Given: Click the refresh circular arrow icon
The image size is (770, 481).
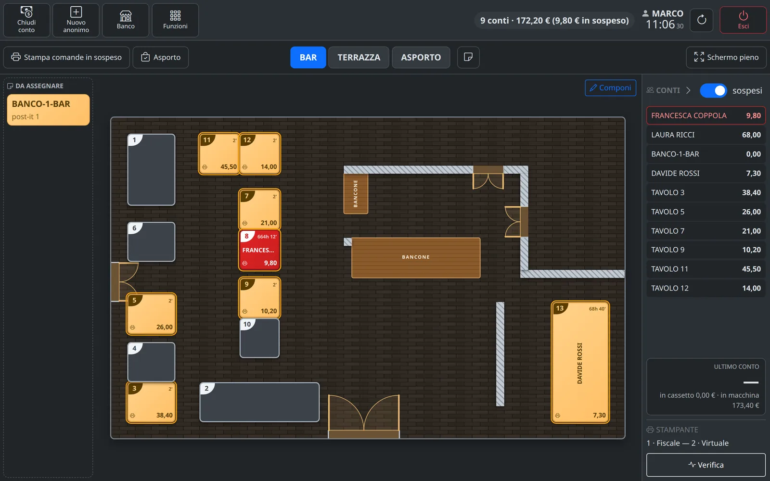Looking at the screenshot, I should 701,20.
